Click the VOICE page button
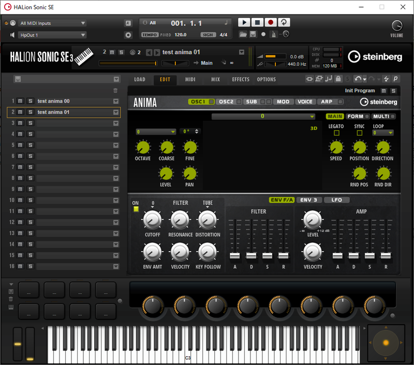414x365 pixels. pyautogui.click(x=305, y=101)
